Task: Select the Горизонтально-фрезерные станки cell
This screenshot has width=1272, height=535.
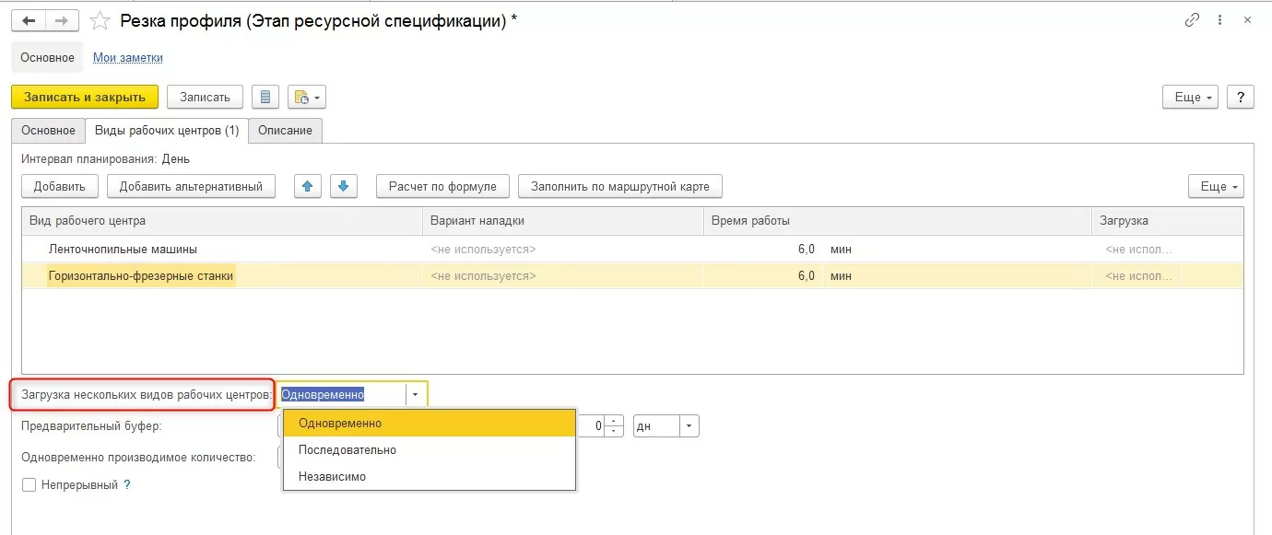Action: pyautogui.click(x=223, y=275)
